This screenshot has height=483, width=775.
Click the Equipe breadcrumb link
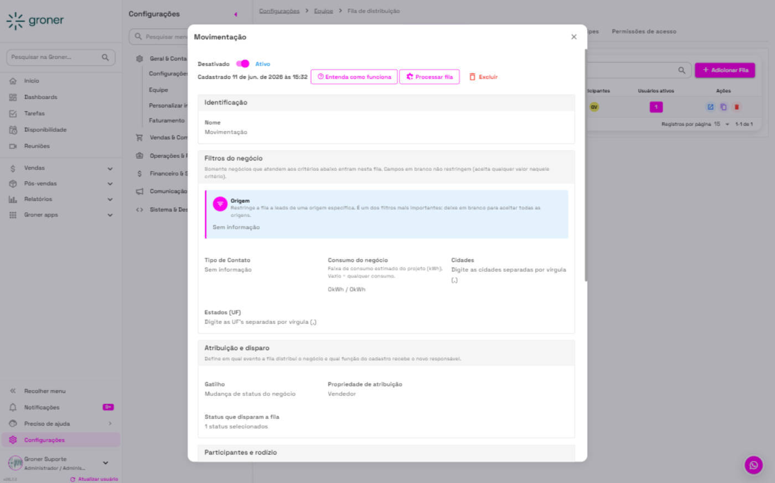tap(323, 11)
